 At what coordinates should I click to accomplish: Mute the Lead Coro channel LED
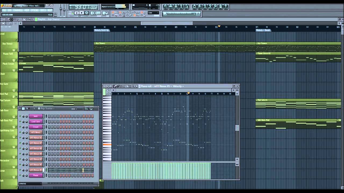click(x=20, y=121)
